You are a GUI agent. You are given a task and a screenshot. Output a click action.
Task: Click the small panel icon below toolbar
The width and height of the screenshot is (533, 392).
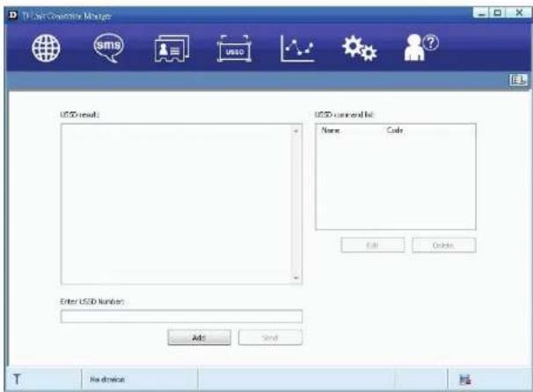(518, 81)
